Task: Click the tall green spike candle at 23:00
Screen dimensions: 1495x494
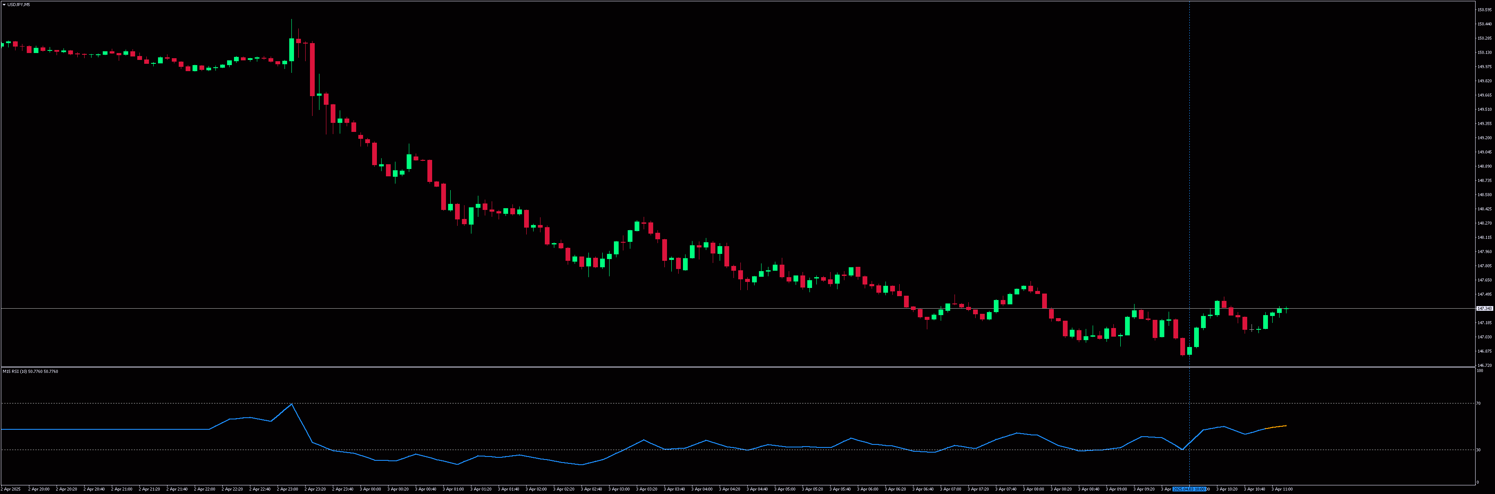Action: 291,49
